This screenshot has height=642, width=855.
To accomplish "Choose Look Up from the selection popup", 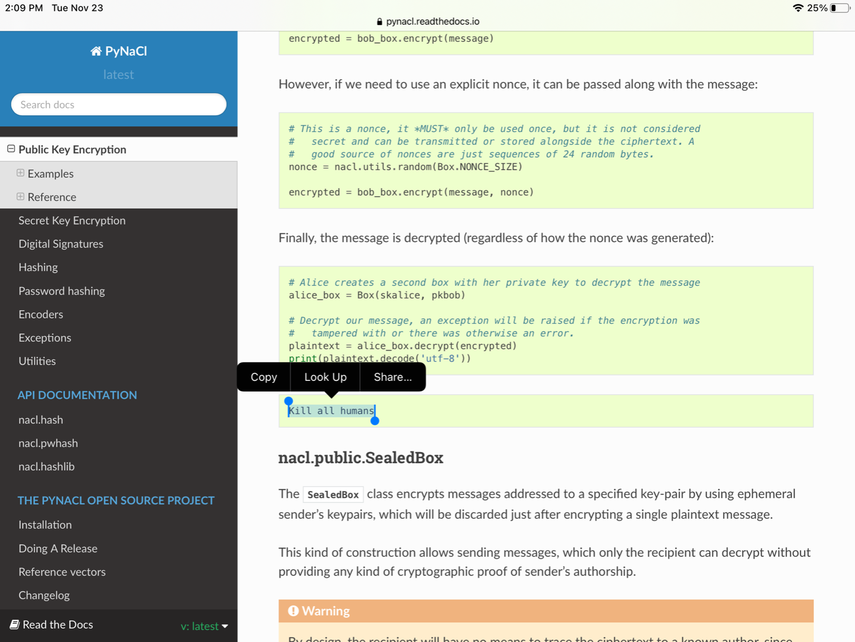I will tap(325, 377).
